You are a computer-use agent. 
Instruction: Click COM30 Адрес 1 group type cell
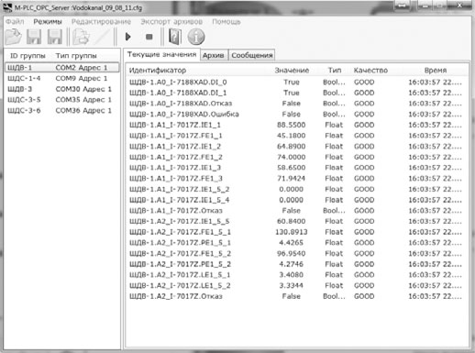click(83, 89)
